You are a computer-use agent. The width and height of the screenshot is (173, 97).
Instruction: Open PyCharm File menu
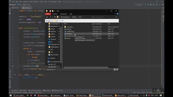[13, 2]
